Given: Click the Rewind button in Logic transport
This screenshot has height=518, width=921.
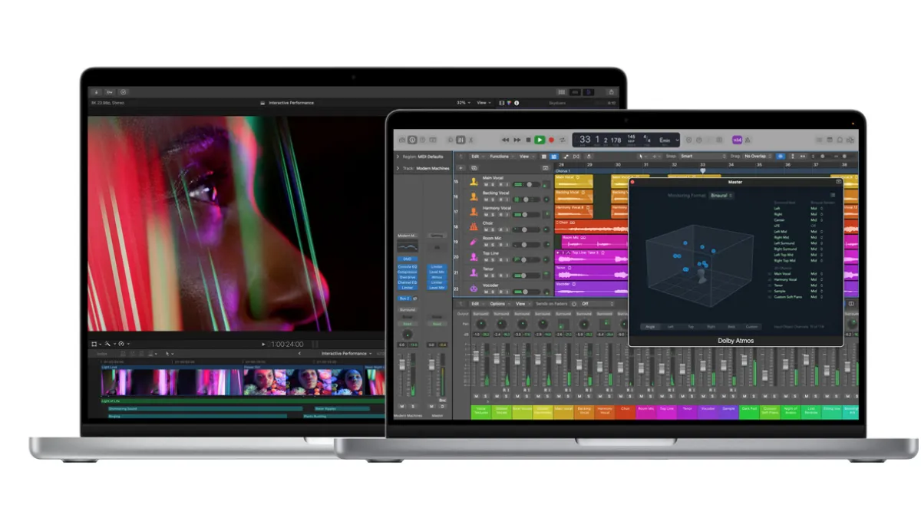Looking at the screenshot, I should tap(505, 140).
